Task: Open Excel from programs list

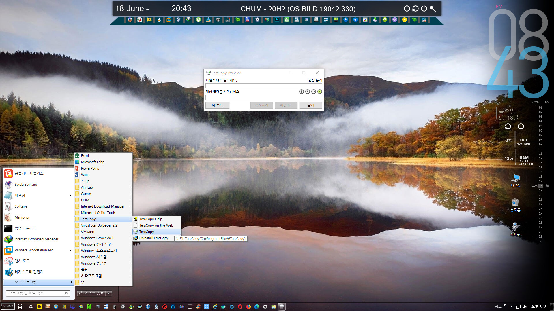Action: (103, 156)
